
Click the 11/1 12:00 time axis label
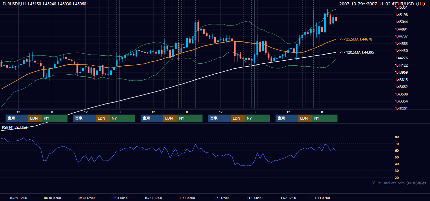point(221,198)
